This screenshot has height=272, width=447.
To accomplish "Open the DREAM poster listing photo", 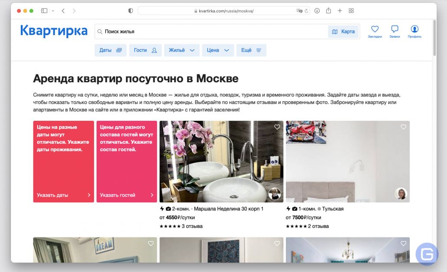I will coord(95,250).
